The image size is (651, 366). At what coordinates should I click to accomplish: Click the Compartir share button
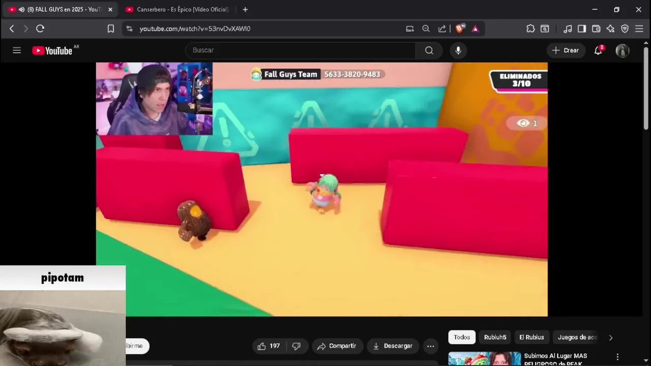(x=337, y=346)
